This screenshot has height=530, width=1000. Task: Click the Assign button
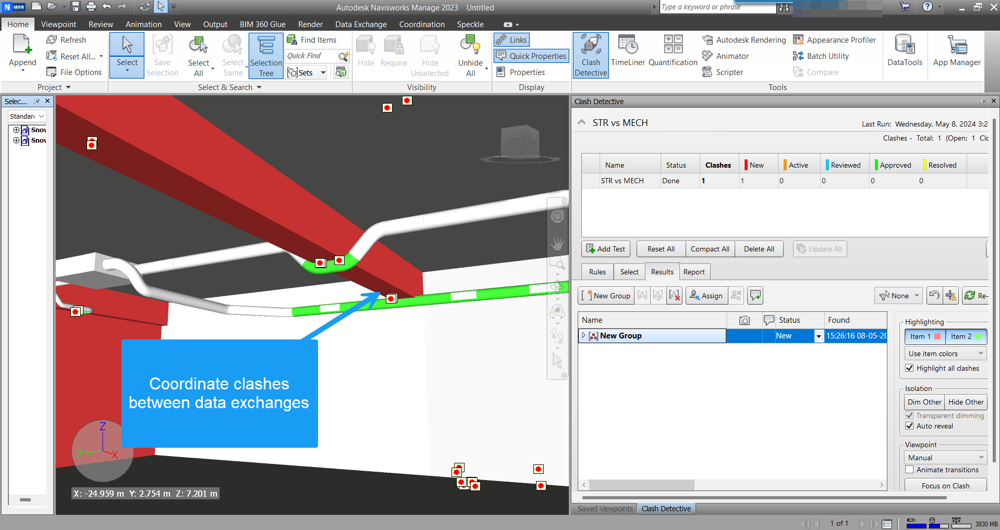706,296
